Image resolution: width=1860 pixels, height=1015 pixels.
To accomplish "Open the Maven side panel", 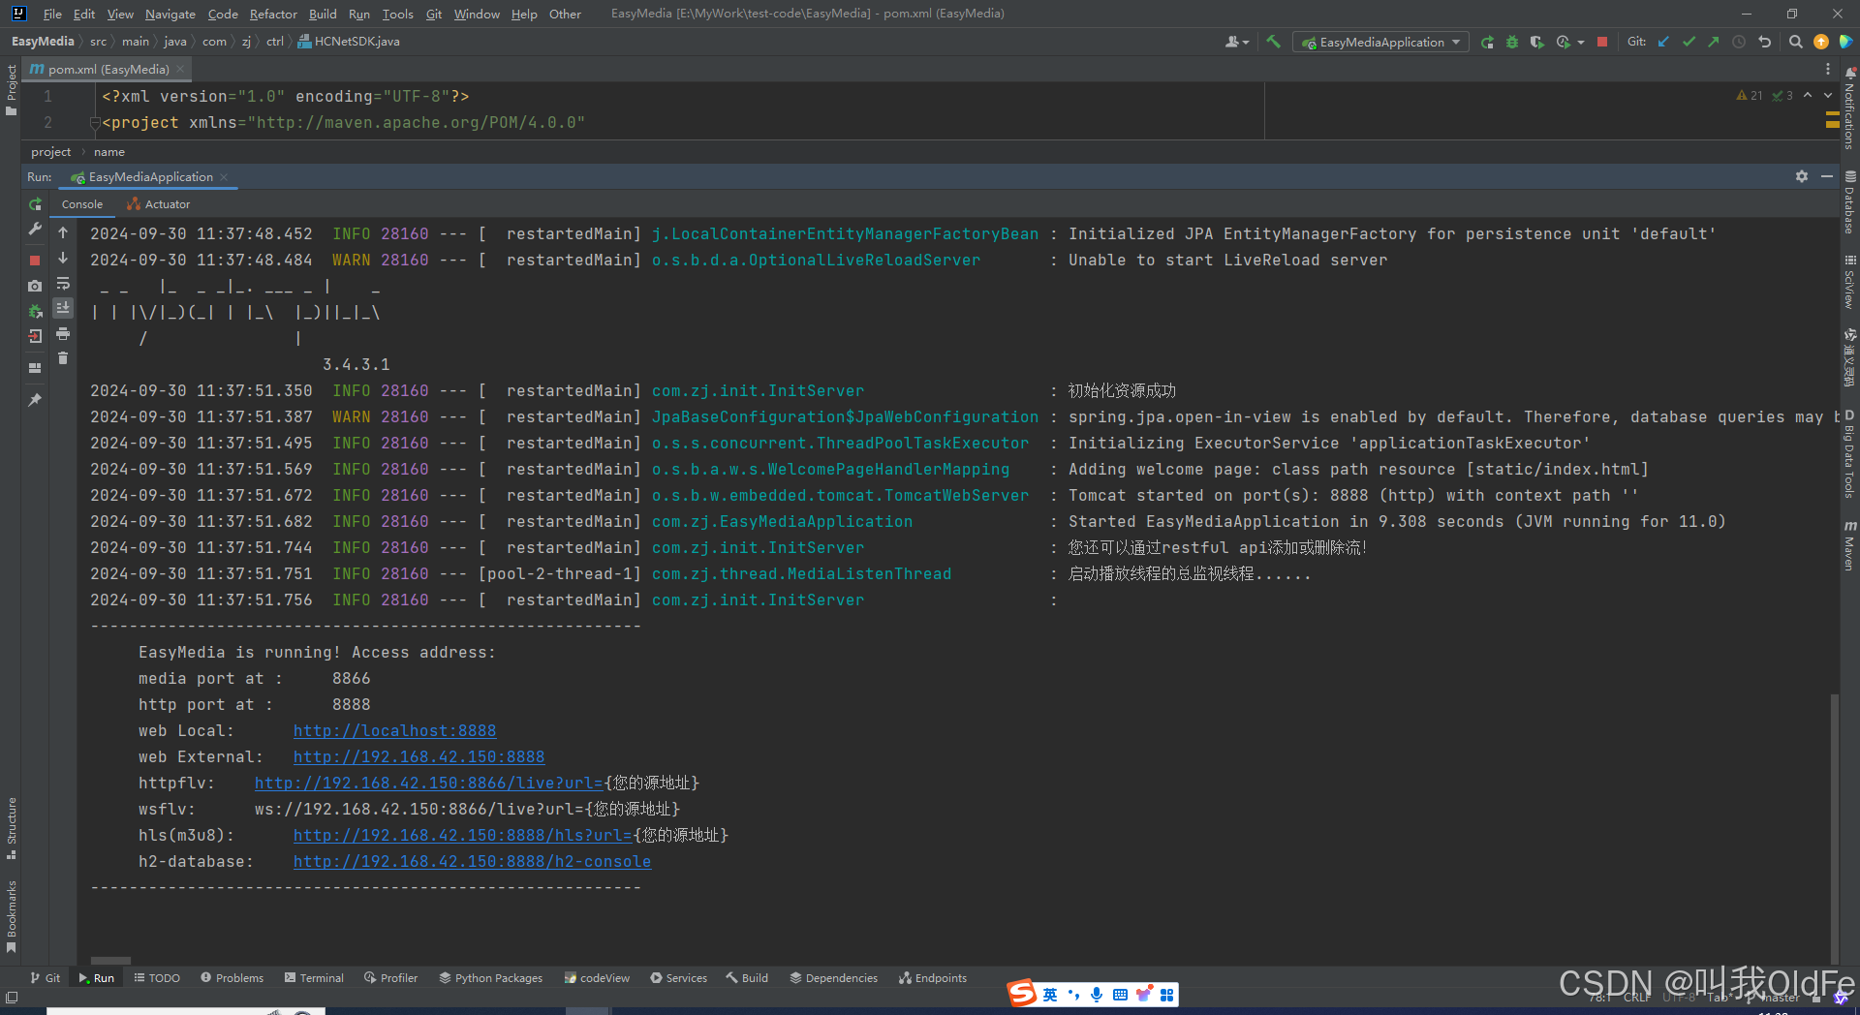I will (1849, 545).
